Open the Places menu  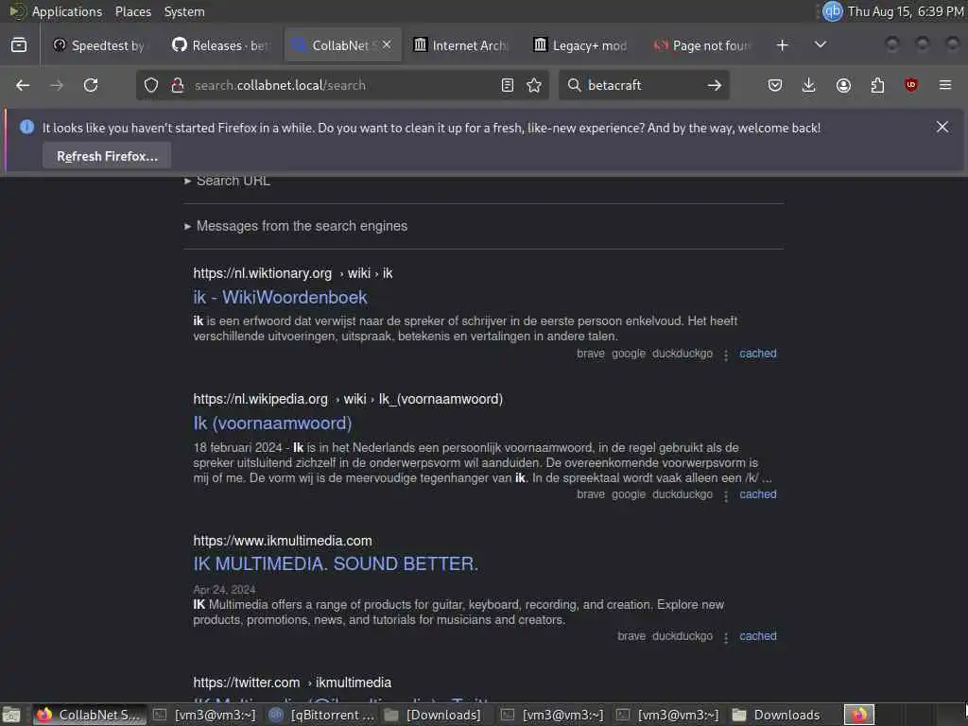132,11
